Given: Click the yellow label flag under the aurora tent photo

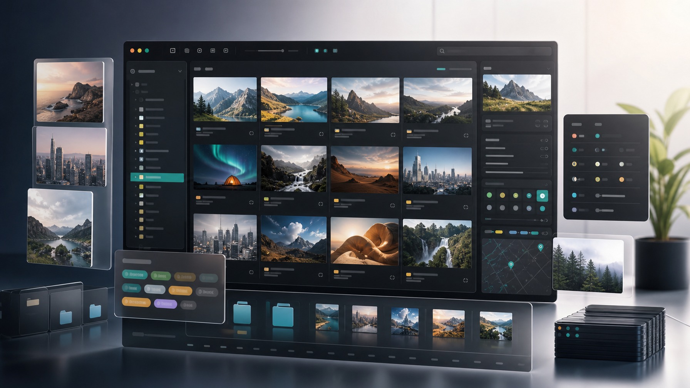Looking at the screenshot, I should pos(198,197).
